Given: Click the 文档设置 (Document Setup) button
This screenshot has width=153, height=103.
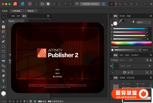Looking at the screenshot, I should point(17,11).
